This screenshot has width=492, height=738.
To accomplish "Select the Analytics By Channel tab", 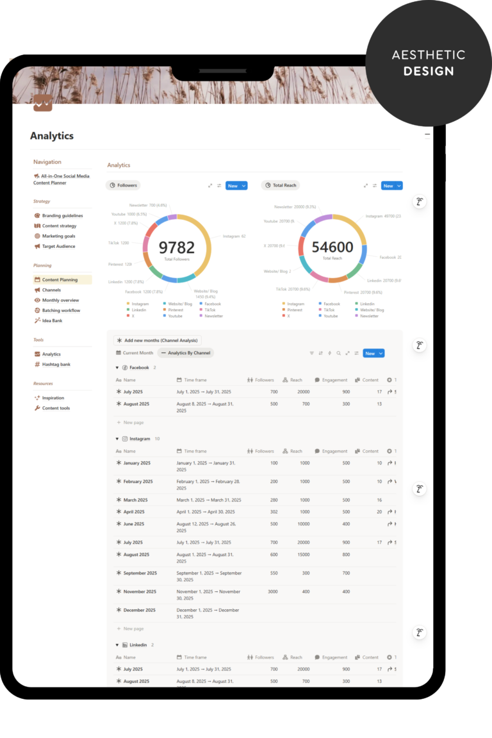I will (186, 353).
